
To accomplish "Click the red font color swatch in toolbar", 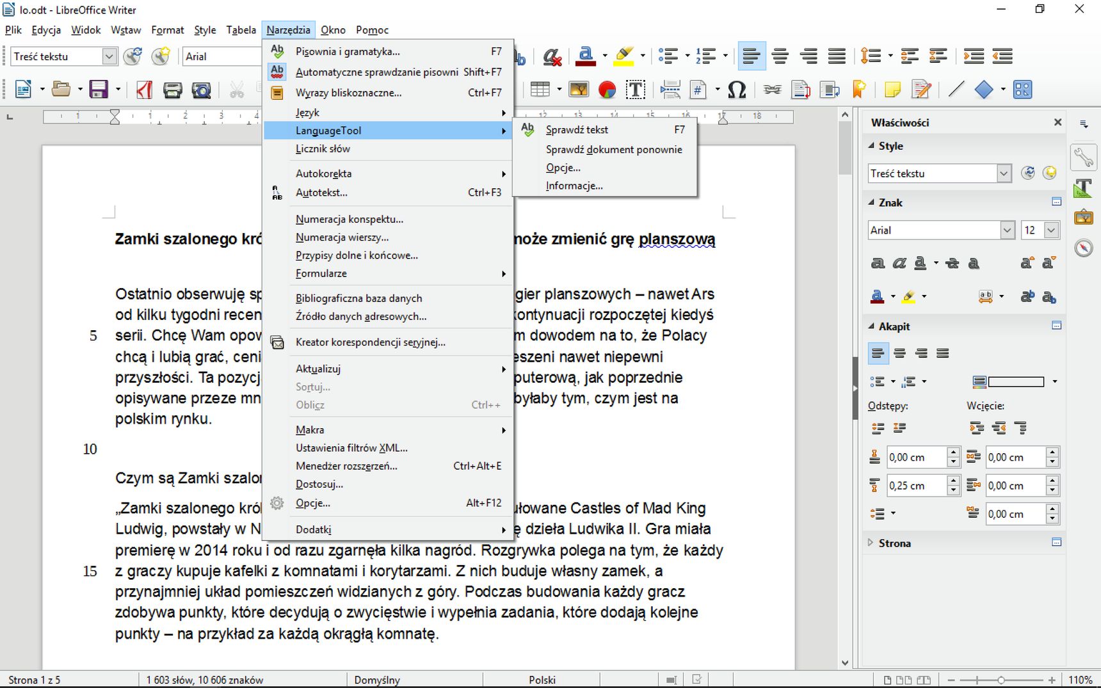I will (x=586, y=56).
